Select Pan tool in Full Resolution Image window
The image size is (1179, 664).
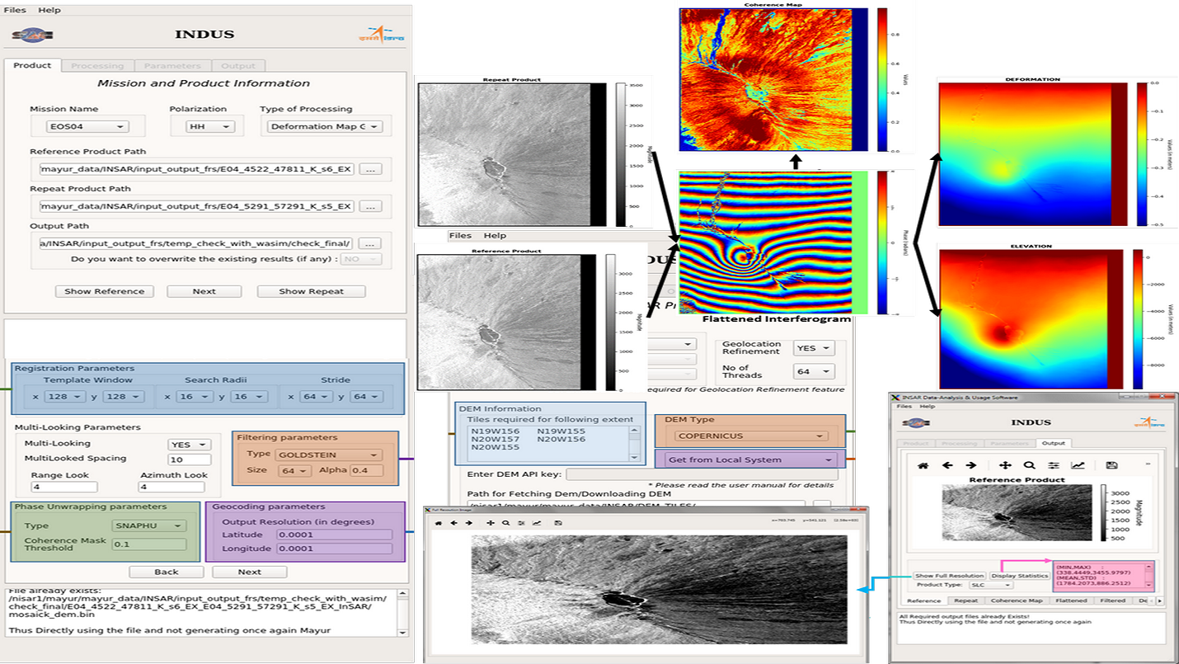point(491,523)
